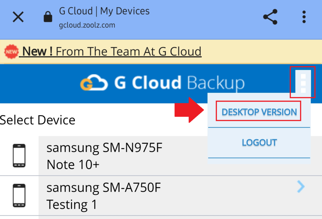Screen dimensions: 322x219
Task: Close the page with the X button
Action: [x=18, y=17]
